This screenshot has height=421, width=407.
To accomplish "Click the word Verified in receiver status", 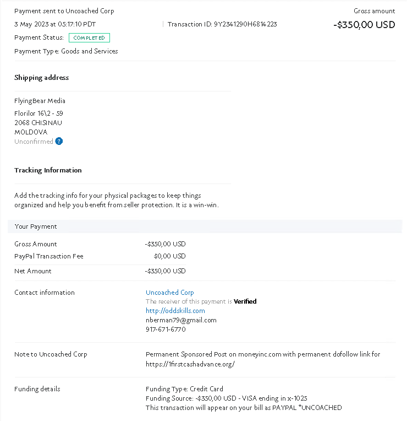I will tap(245, 301).
